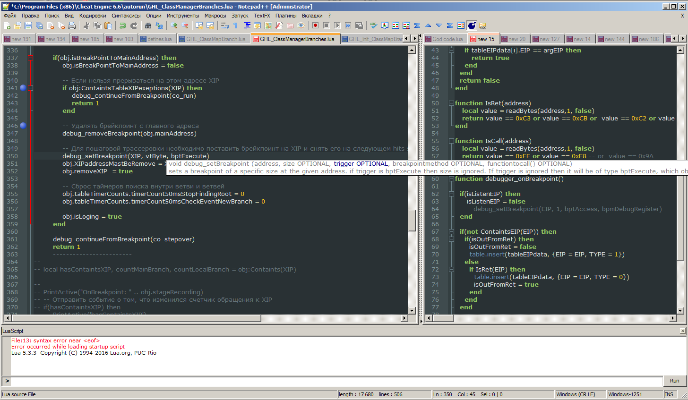Click the Run button in LuaScript console
This screenshot has width=688, height=400.
tap(674, 381)
